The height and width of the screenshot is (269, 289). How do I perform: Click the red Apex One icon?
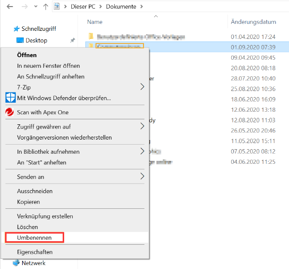point(10,112)
